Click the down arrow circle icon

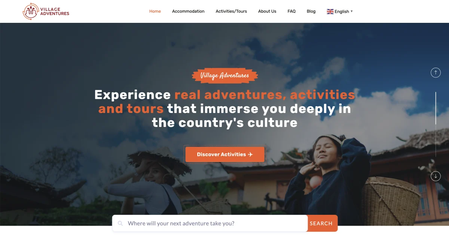coord(436,176)
